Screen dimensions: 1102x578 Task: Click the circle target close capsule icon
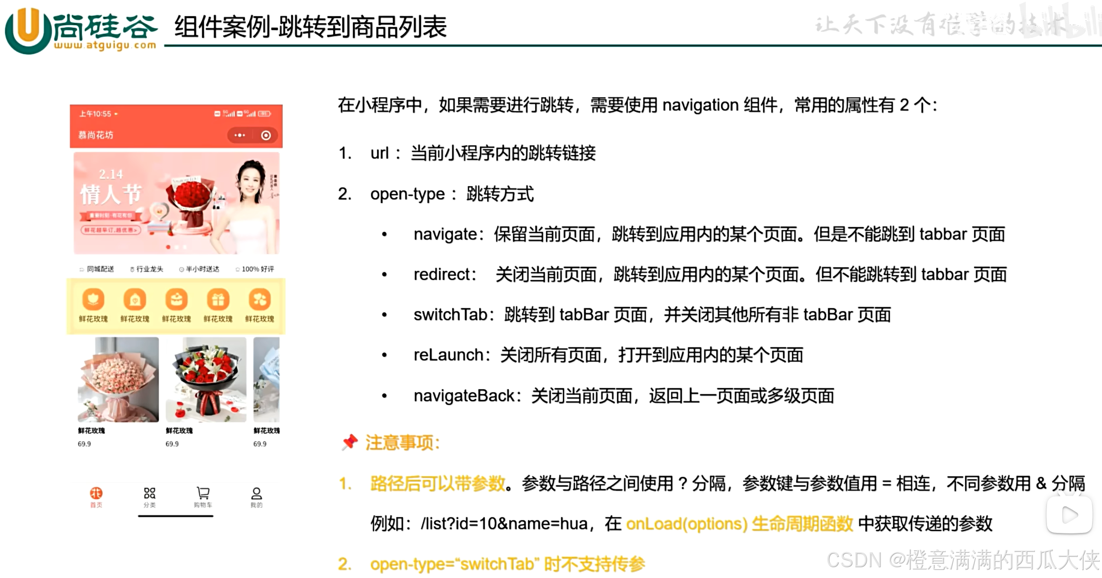[x=266, y=135]
